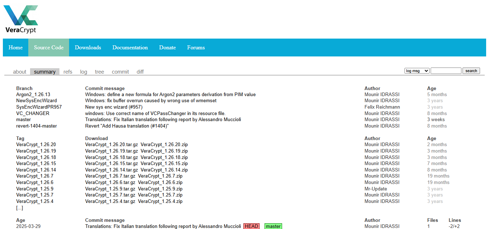
Task: Click the green master label in commit log
Action: [x=273, y=226]
